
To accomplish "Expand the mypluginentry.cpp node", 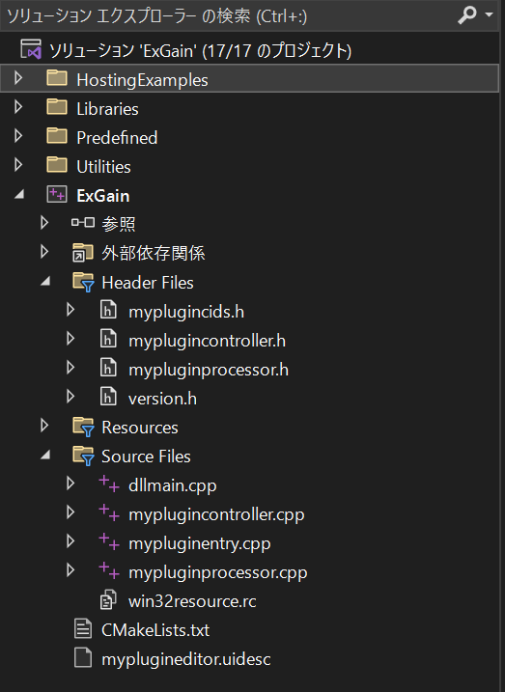I will (x=70, y=541).
